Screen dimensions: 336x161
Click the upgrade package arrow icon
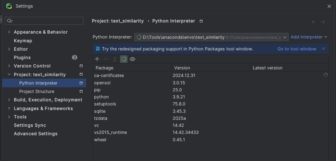[115, 59]
